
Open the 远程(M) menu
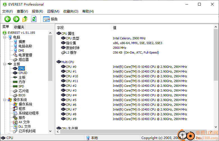coord(53,11)
